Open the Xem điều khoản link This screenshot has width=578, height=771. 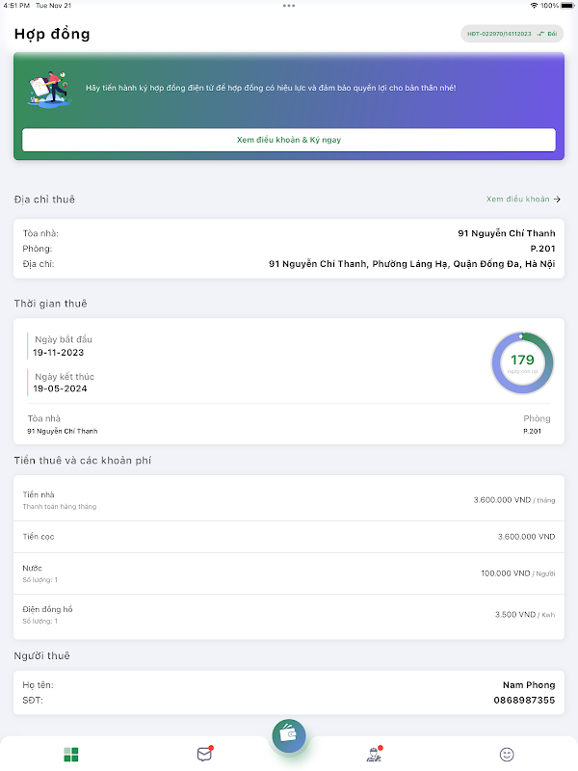tap(517, 199)
